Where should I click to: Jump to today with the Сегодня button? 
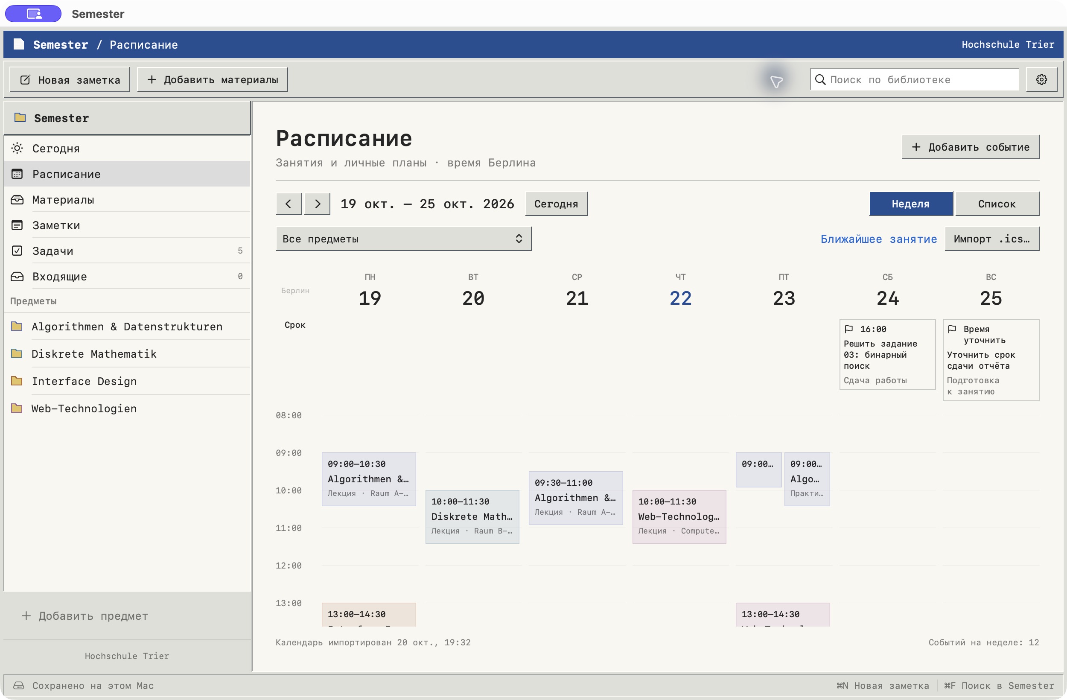pyautogui.click(x=557, y=204)
